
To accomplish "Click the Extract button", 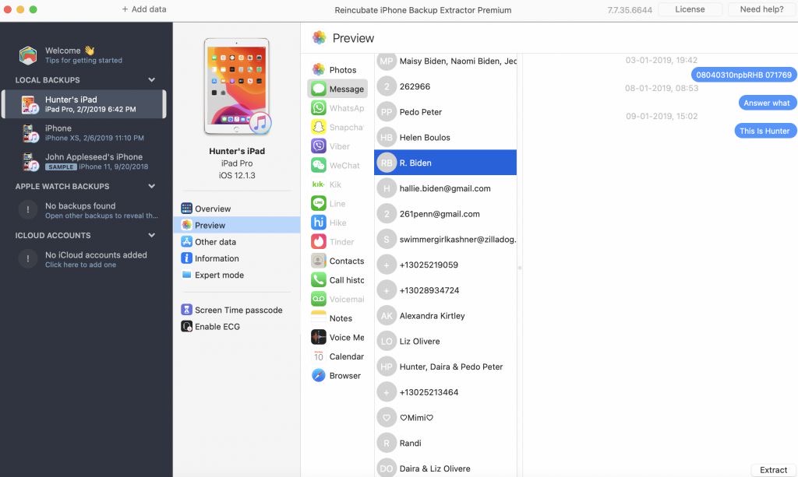I will tap(773, 470).
